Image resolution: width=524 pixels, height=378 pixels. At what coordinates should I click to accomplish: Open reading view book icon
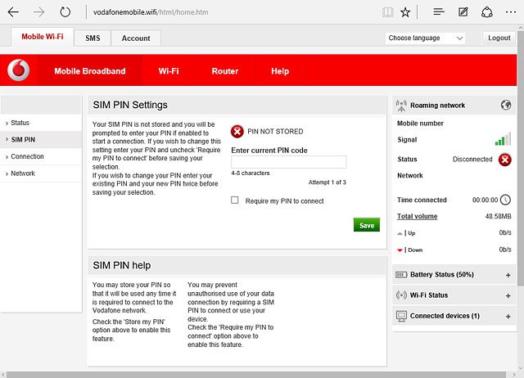click(387, 12)
